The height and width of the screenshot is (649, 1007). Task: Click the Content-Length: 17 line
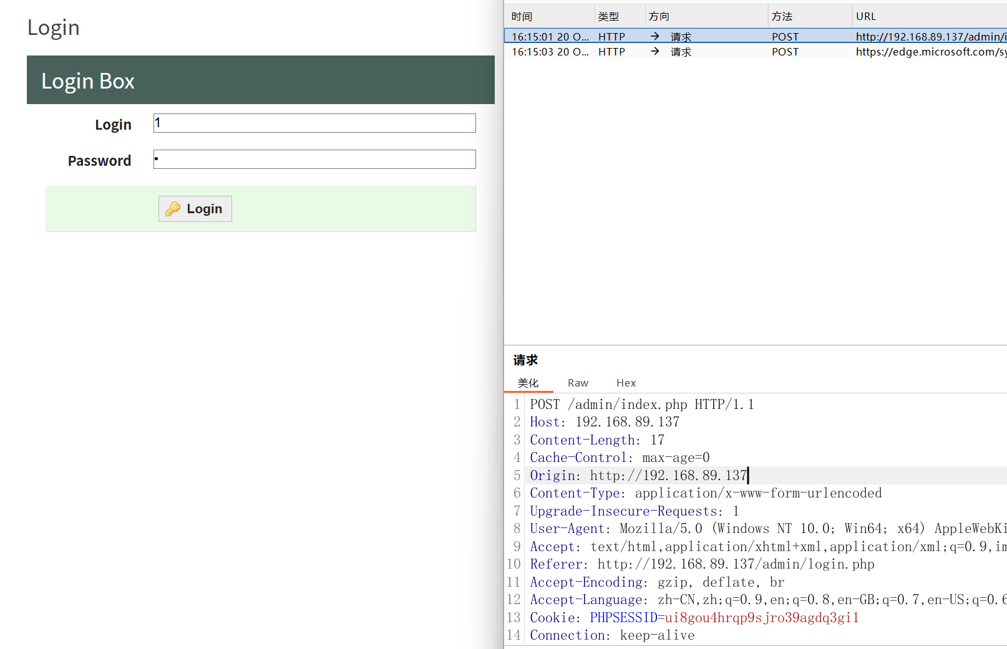[x=597, y=440]
